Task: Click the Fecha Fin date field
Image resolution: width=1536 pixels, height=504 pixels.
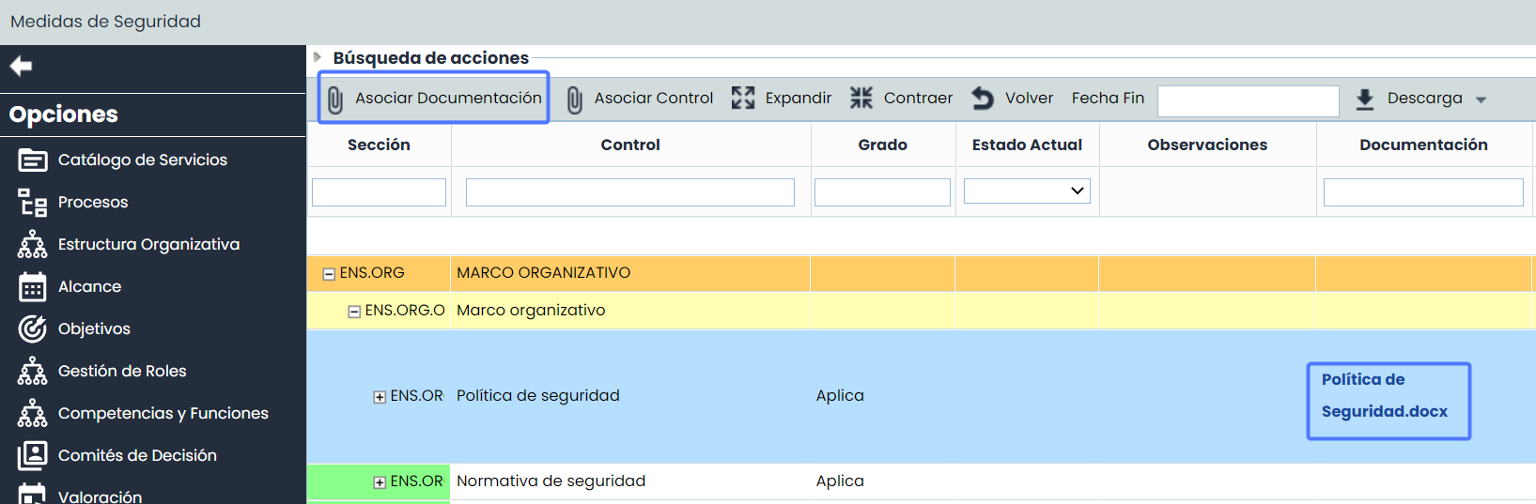Action: 1248,100
